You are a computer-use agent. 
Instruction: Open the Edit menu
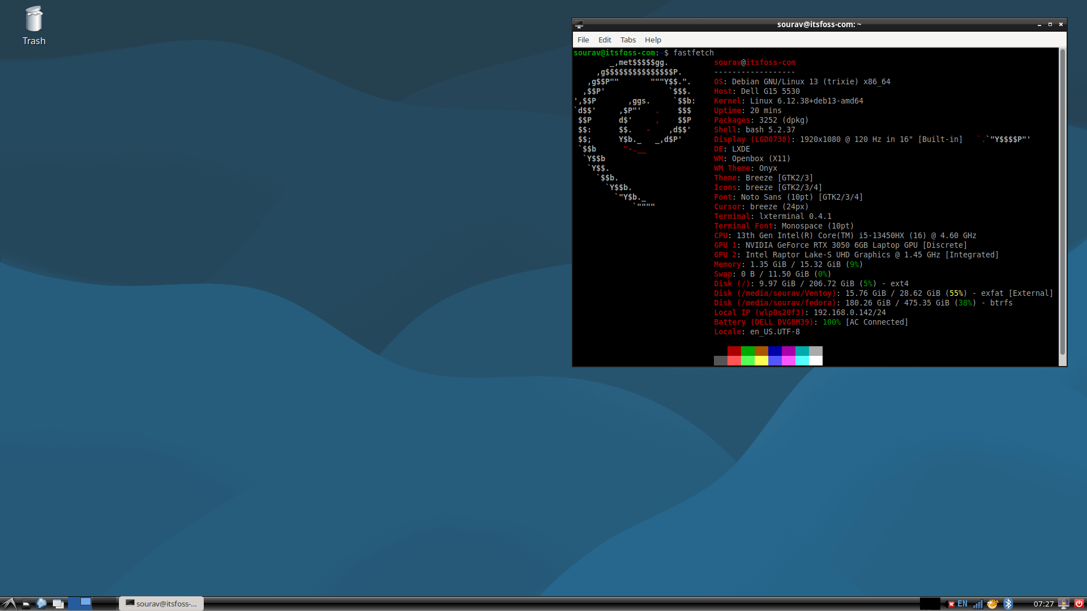coord(605,40)
